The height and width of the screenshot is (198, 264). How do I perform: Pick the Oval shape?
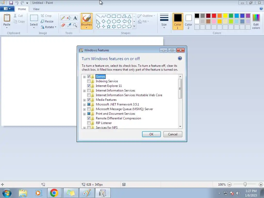[x=109, y=16]
